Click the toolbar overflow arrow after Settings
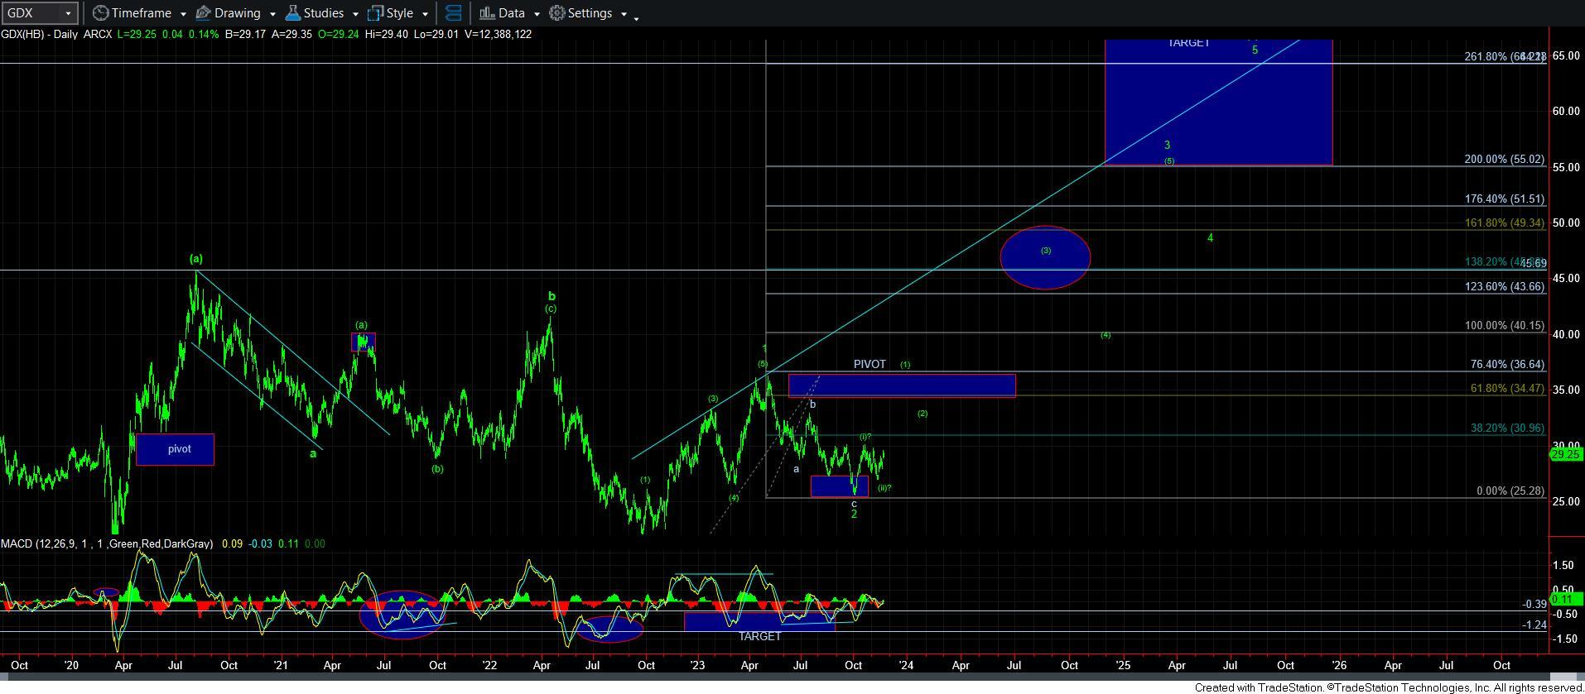 tap(636, 18)
